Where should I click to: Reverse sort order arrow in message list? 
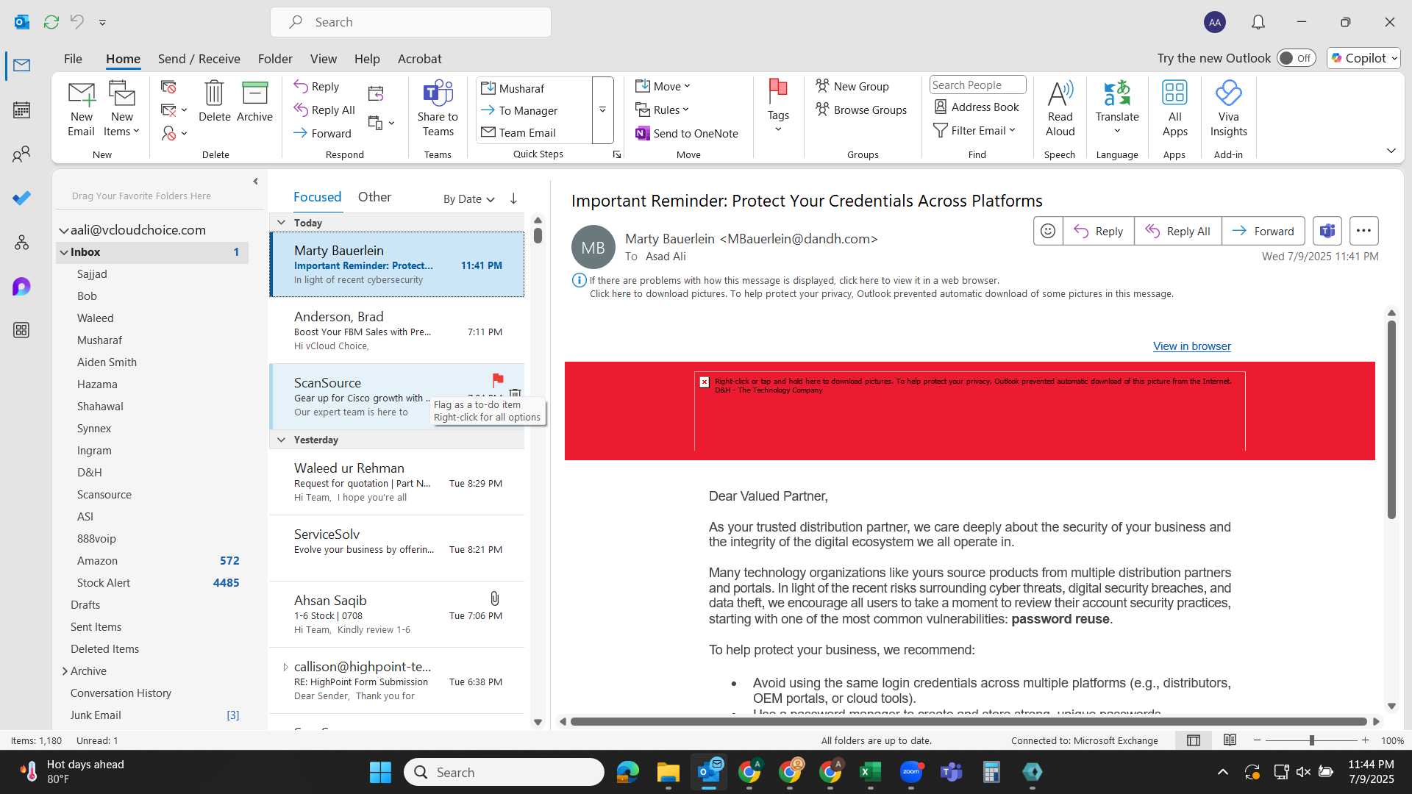pos(513,198)
